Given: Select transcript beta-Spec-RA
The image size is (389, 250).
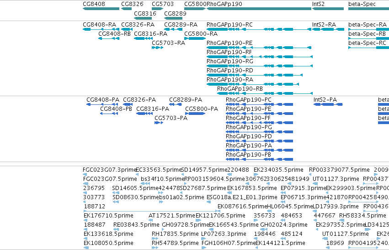Looking at the screenshot, I should pos(368,29).
